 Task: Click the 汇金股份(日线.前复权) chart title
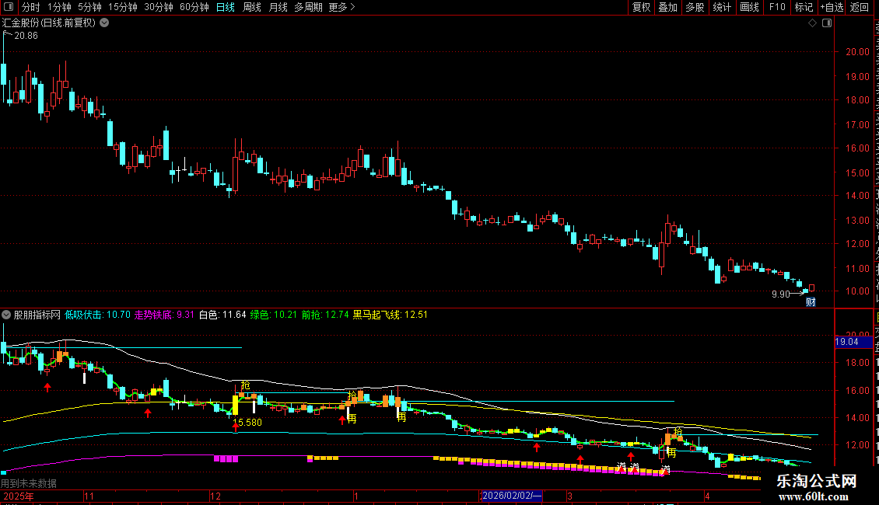49,23
